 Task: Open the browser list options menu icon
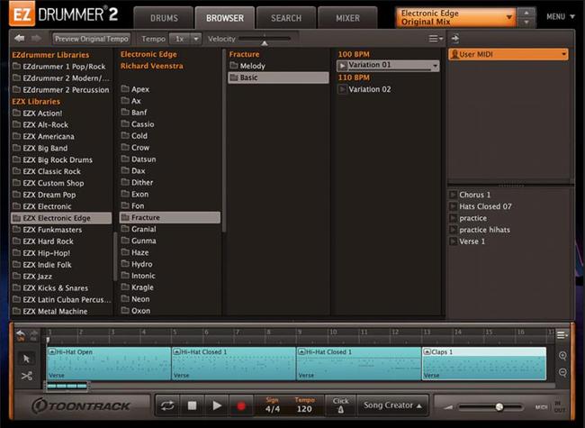point(435,39)
